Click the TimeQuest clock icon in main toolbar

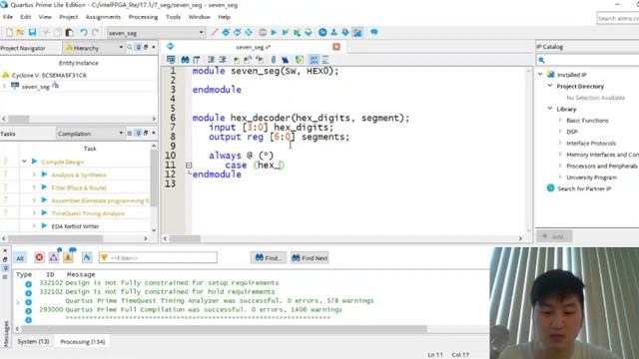322,32
